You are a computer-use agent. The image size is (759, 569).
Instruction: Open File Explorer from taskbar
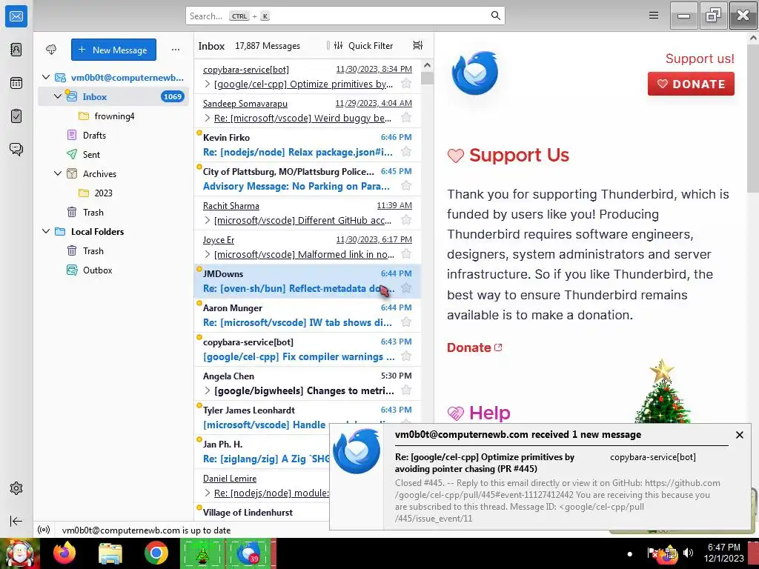click(x=110, y=553)
